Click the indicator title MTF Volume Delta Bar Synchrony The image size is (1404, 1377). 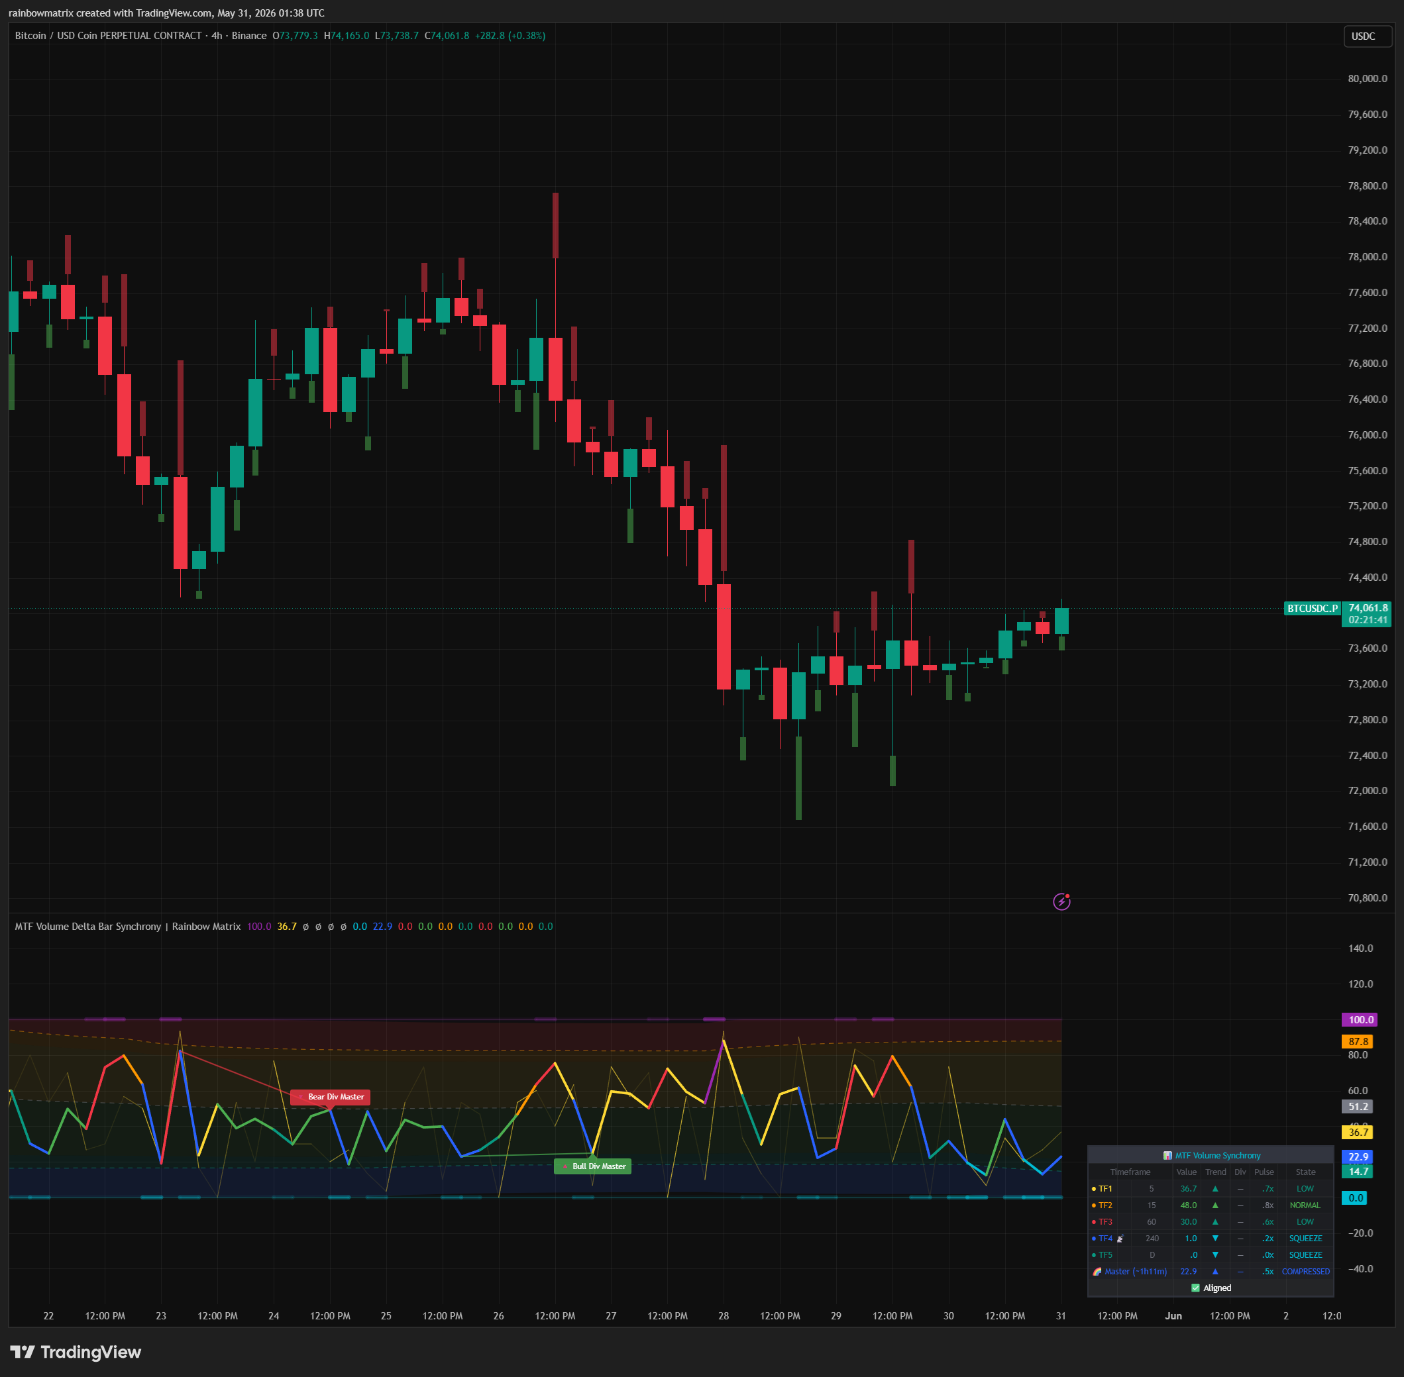(88, 927)
